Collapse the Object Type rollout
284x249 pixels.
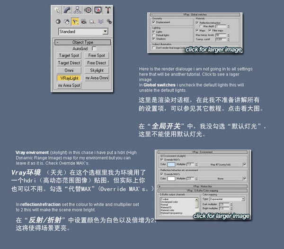click(x=83, y=42)
